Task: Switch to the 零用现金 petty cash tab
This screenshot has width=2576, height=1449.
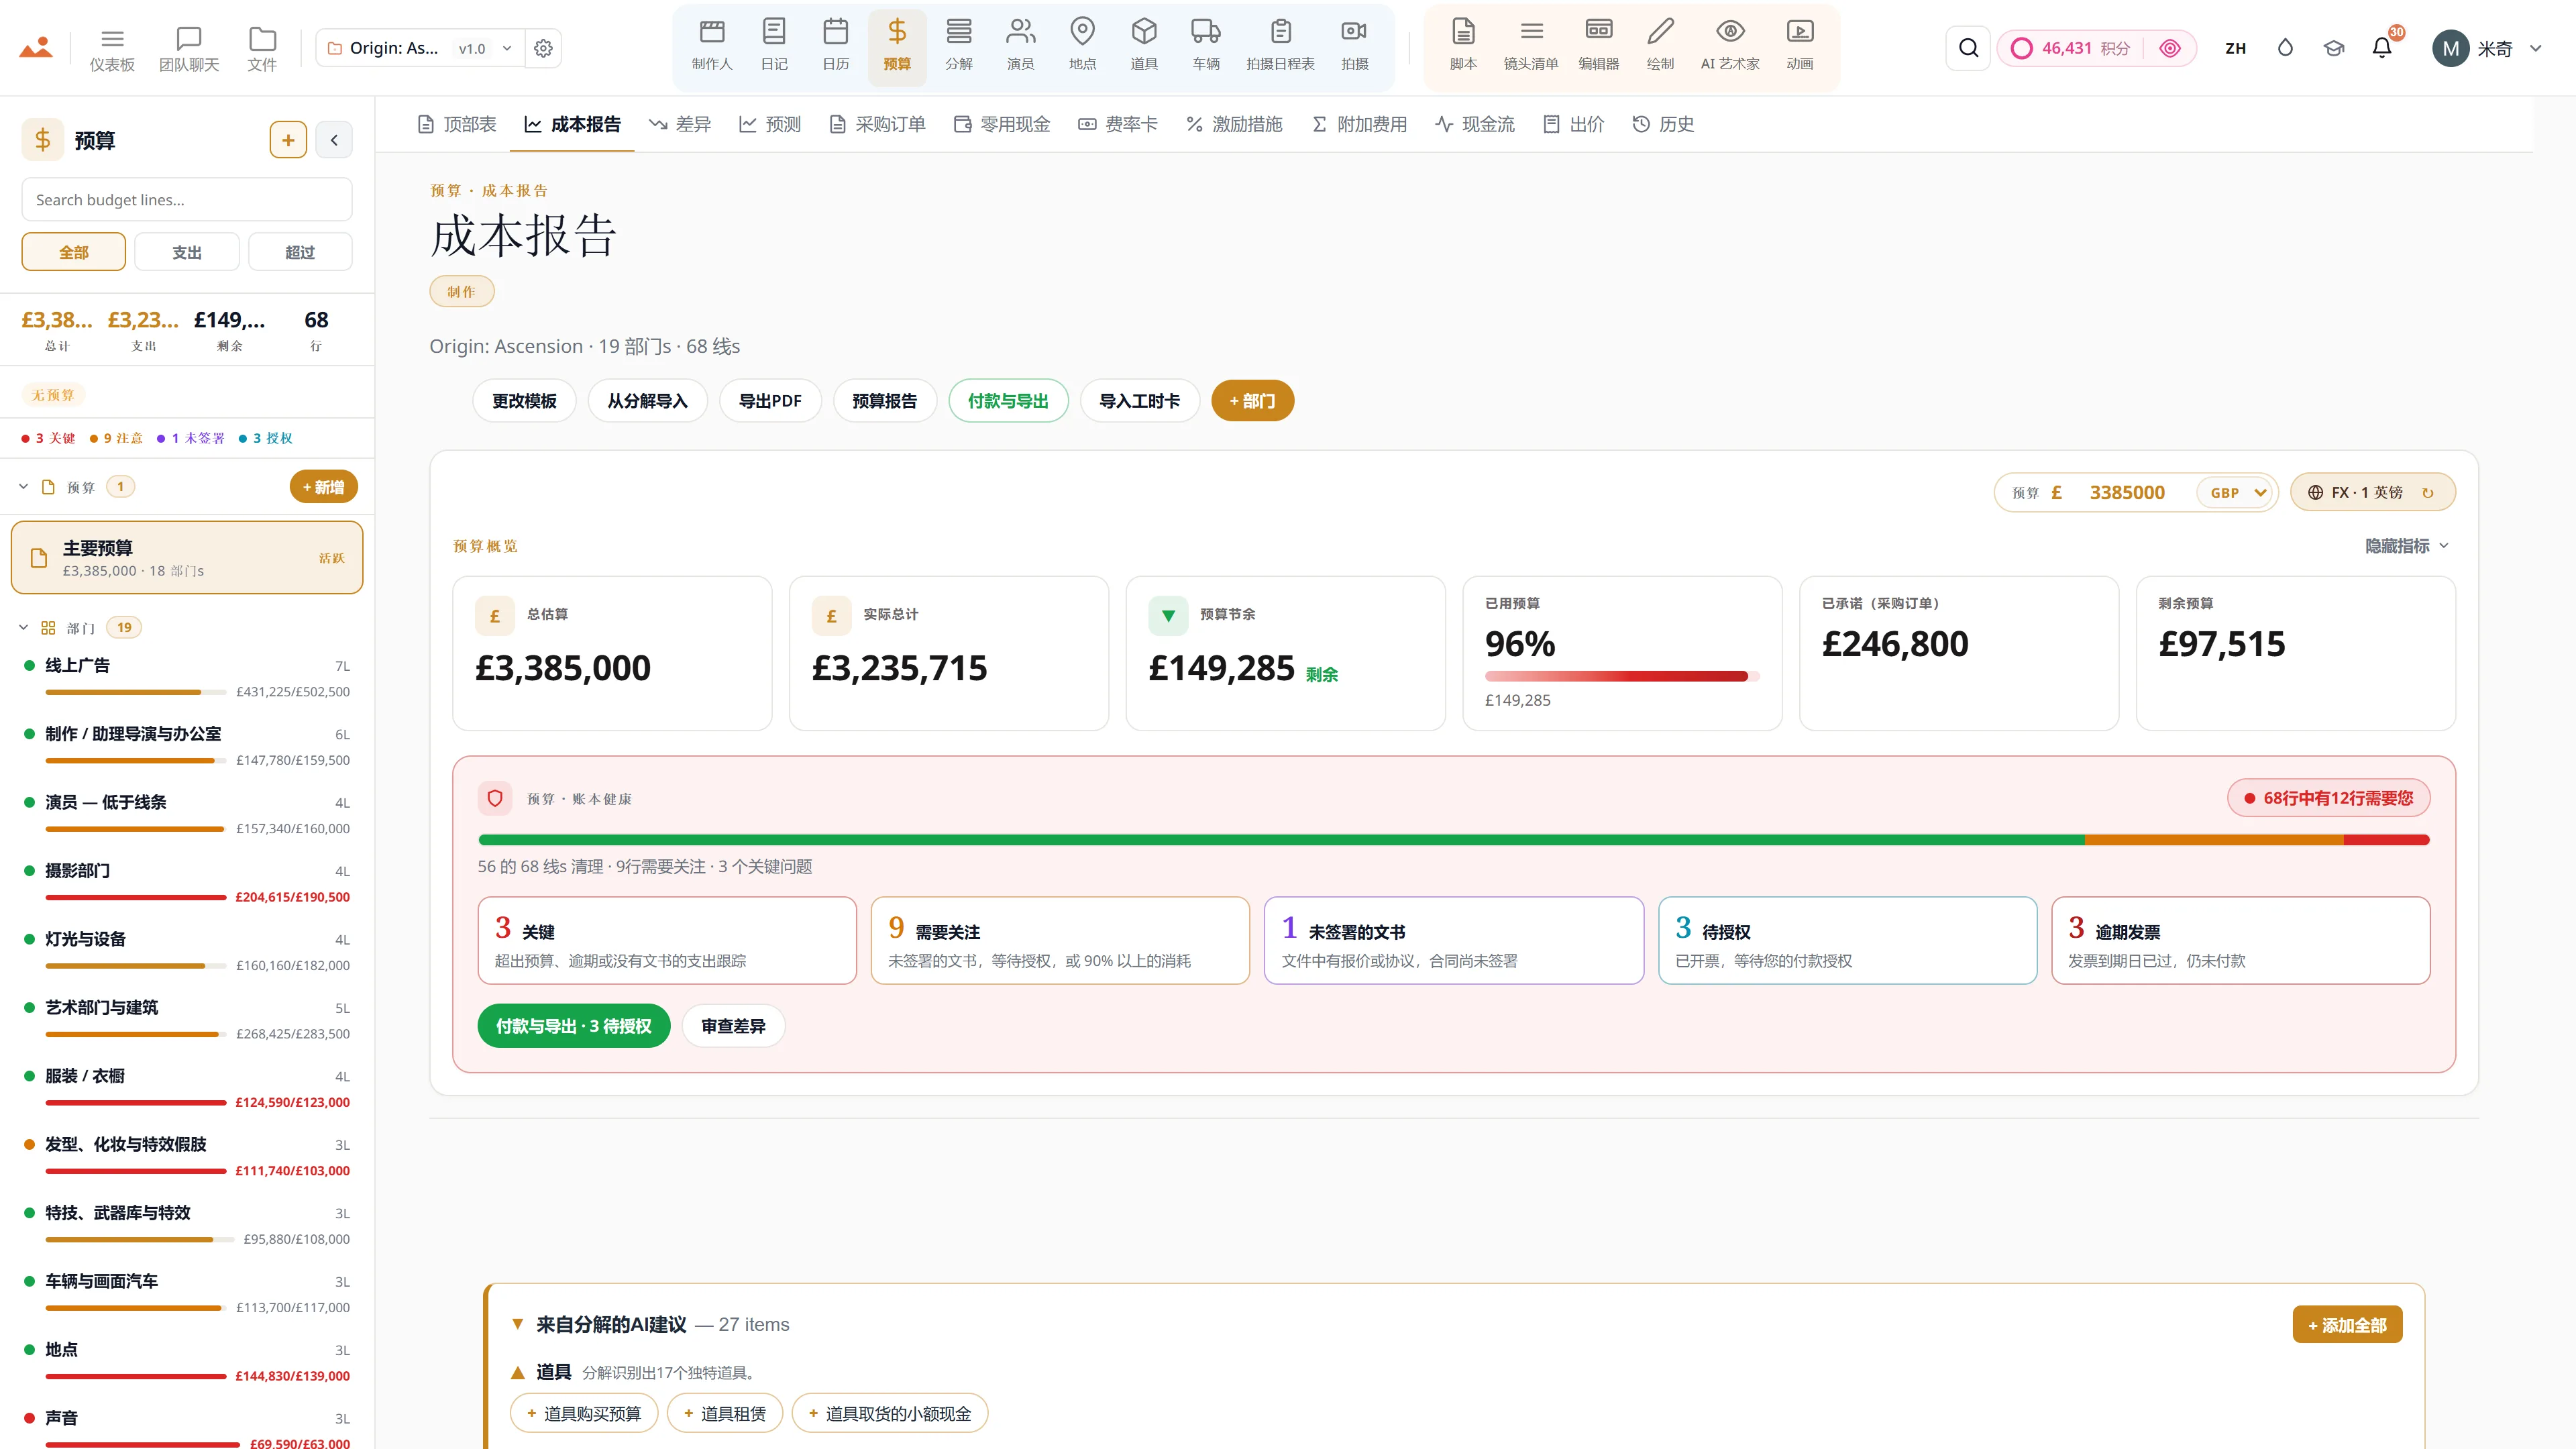Action: pos(1002,124)
